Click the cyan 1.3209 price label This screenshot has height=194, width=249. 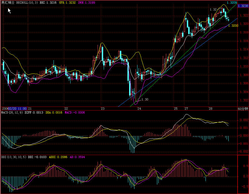click(x=232, y=3)
